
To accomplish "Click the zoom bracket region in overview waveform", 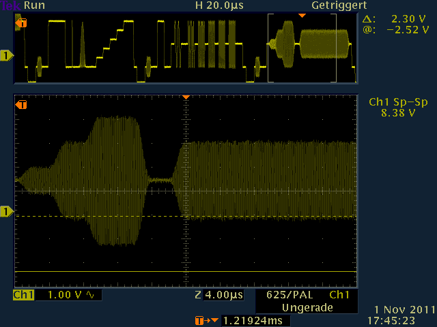I will [302, 49].
